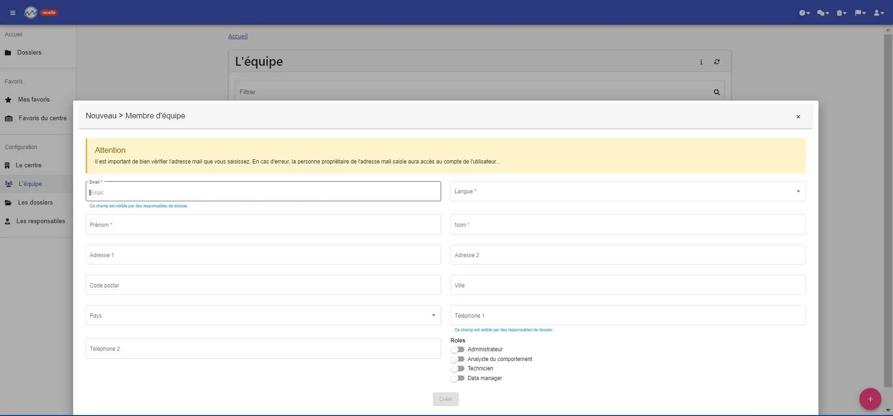This screenshot has height=416, width=893.
Task: Click the Dossiers folder icon
Action: tap(8, 53)
